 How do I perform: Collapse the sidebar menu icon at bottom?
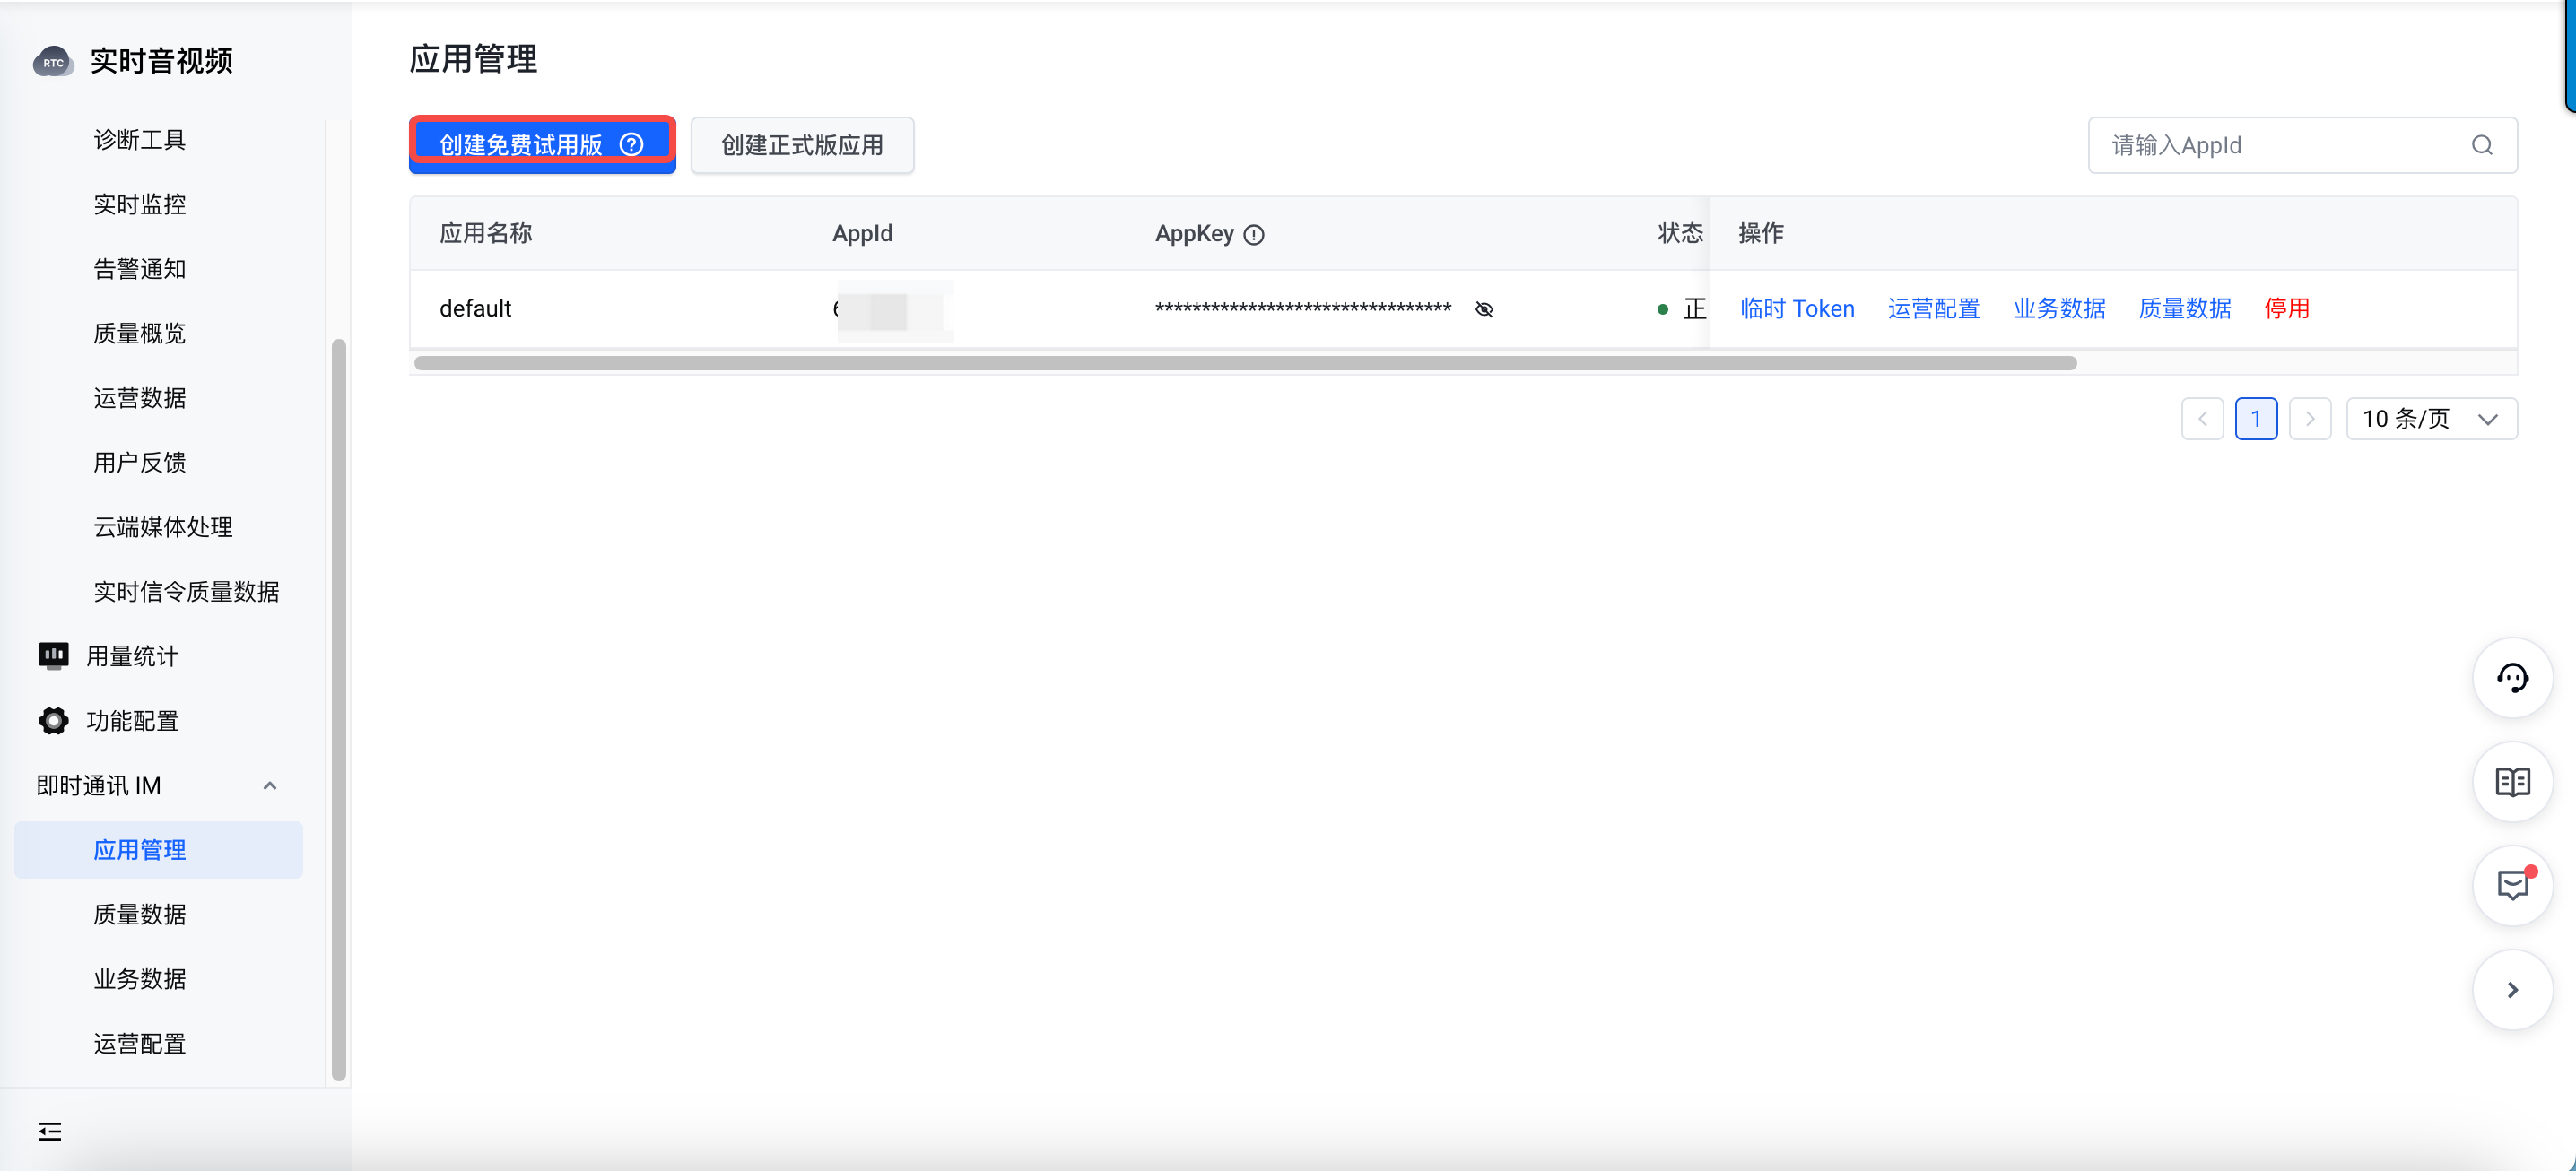click(x=50, y=1131)
